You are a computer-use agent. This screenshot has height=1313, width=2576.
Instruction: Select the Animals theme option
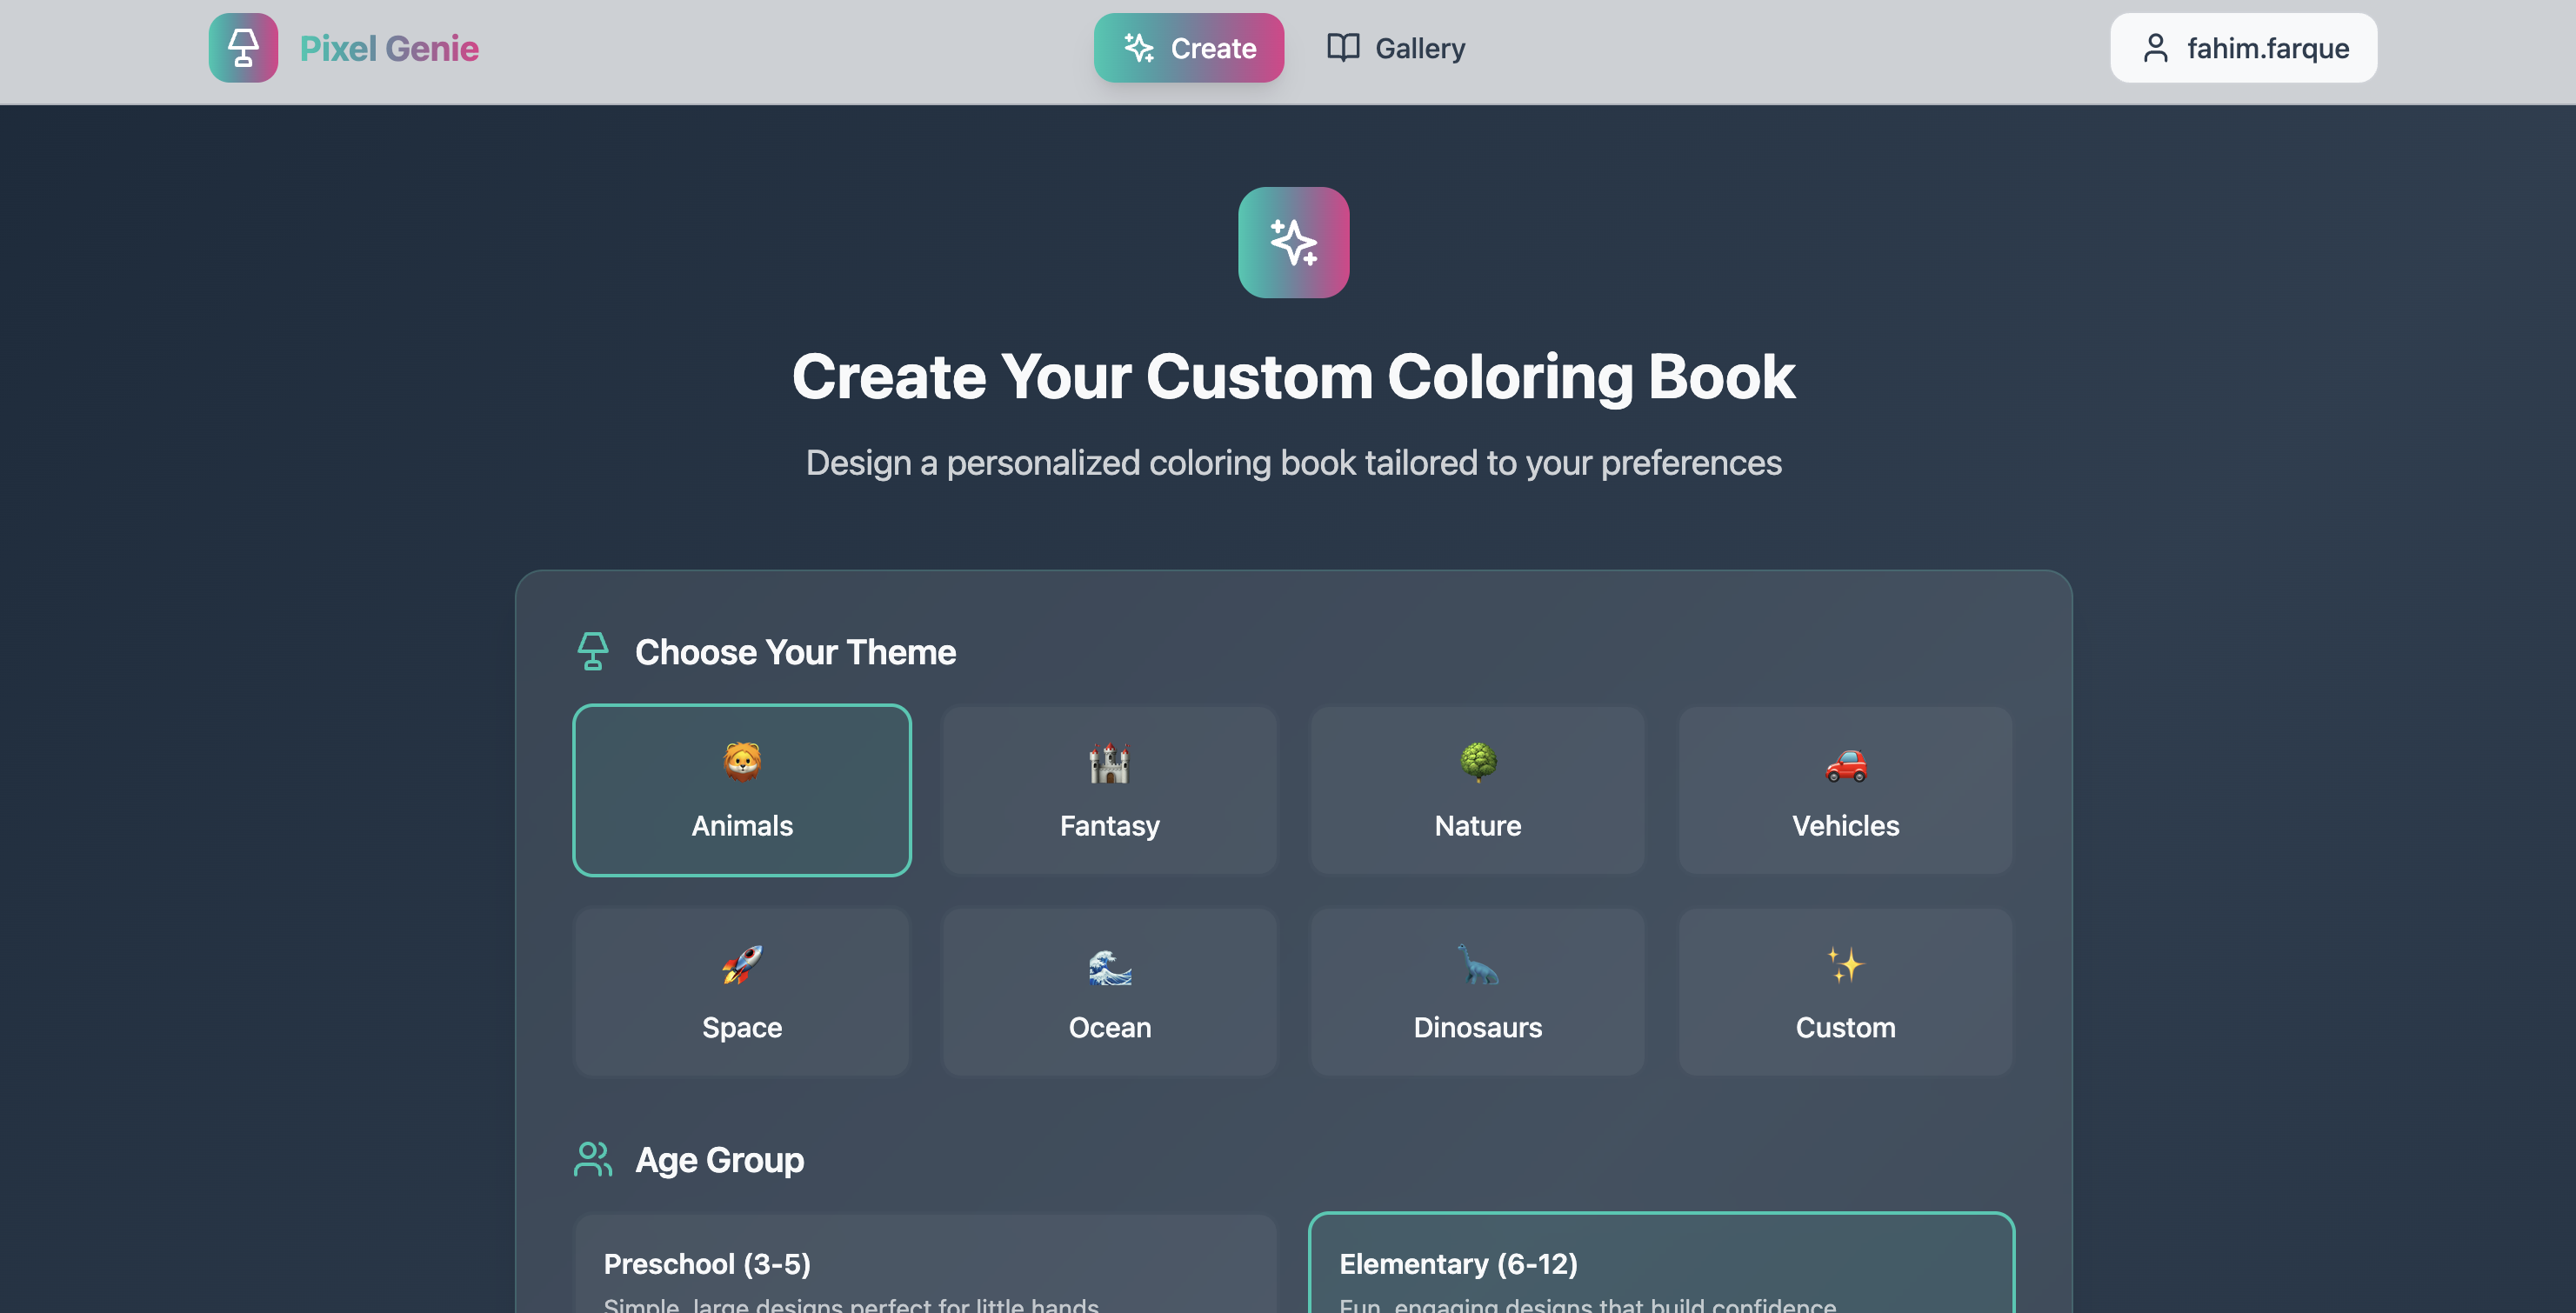tap(741, 791)
